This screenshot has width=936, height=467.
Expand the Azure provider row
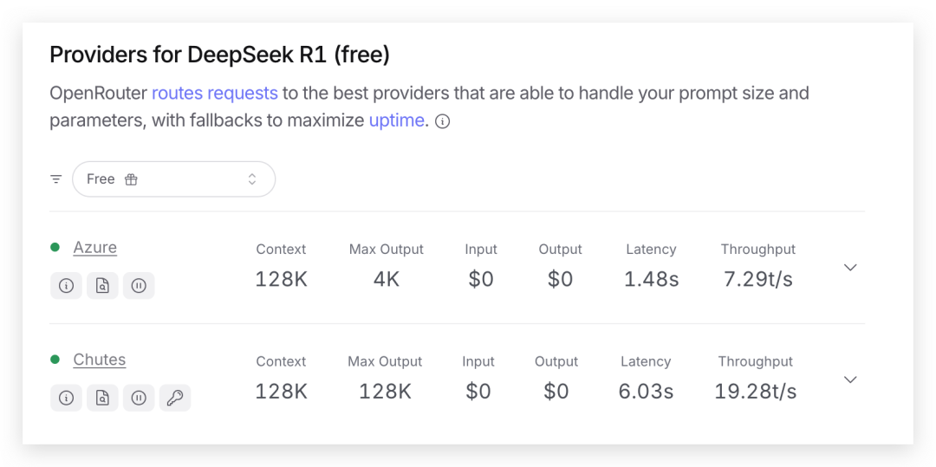(850, 267)
